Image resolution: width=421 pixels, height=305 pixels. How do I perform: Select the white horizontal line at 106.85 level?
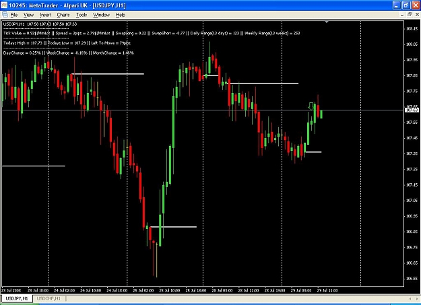[x=173, y=227]
